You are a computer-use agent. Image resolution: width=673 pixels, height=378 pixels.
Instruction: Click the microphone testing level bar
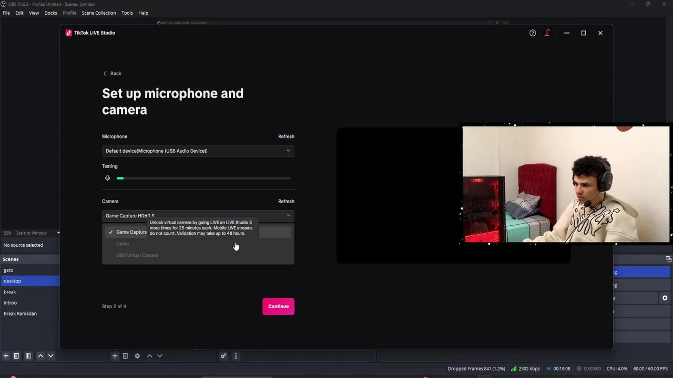pyautogui.click(x=203, y=178)
